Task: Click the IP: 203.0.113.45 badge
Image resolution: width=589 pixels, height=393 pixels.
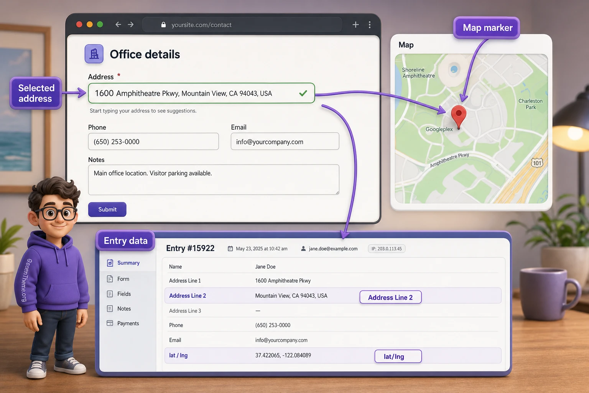Action: 387,249
